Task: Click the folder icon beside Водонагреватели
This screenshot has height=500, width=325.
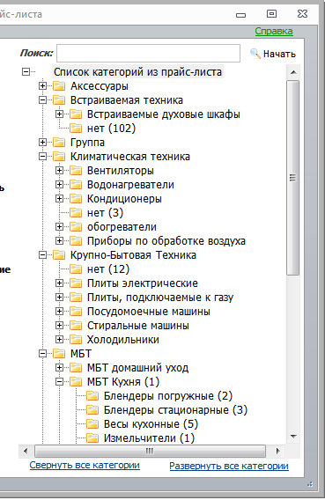Action: 76,185
